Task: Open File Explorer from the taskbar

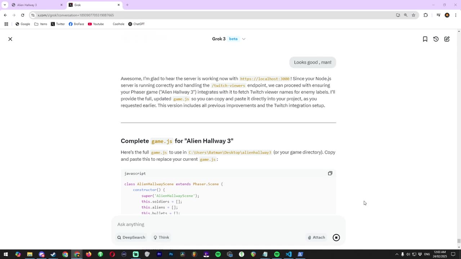Action: point(30,254)
